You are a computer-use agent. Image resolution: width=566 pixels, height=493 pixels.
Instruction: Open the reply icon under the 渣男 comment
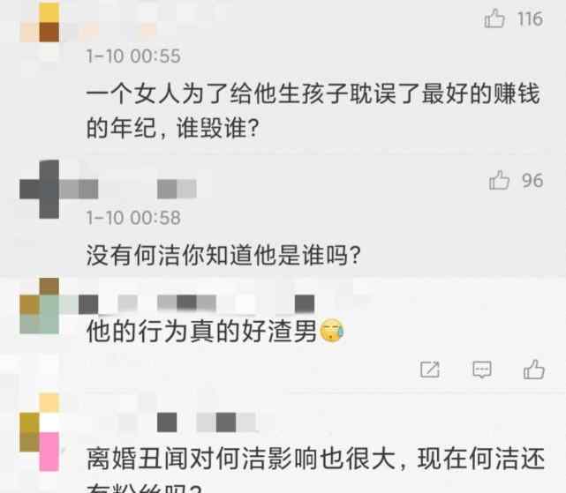[x=482, y=370]
